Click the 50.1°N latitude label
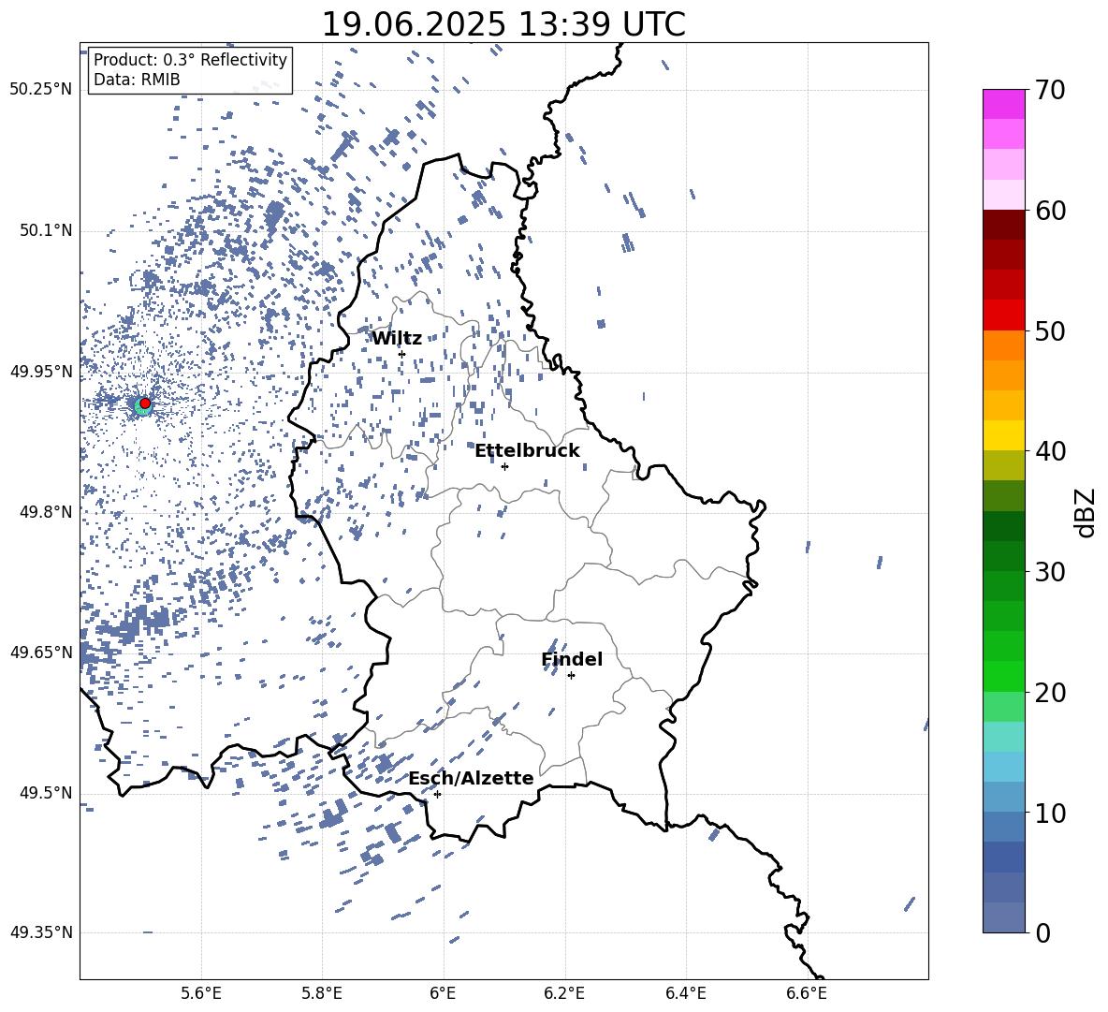 [x=46, y=231]
